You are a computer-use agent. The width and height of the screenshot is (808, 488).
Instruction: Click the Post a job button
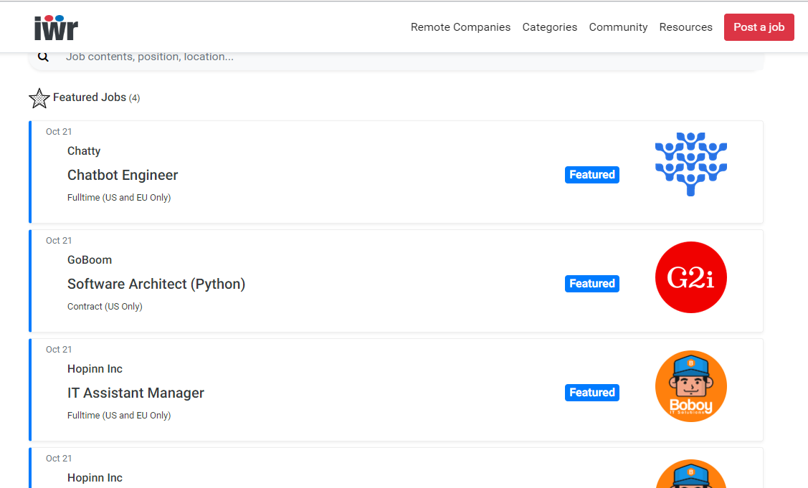tap(759, 27)
